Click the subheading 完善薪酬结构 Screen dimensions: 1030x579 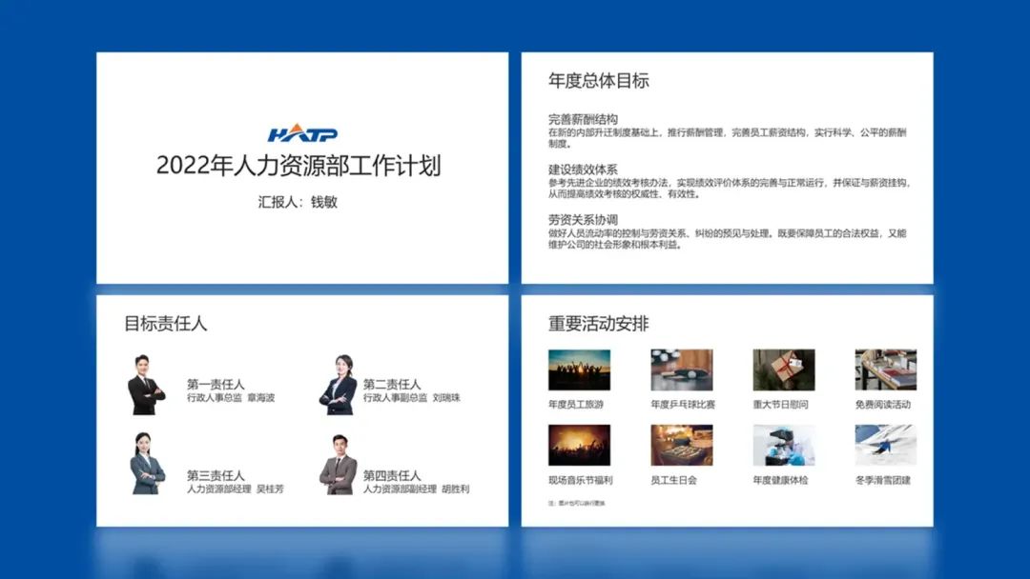(x=583, y=119)
